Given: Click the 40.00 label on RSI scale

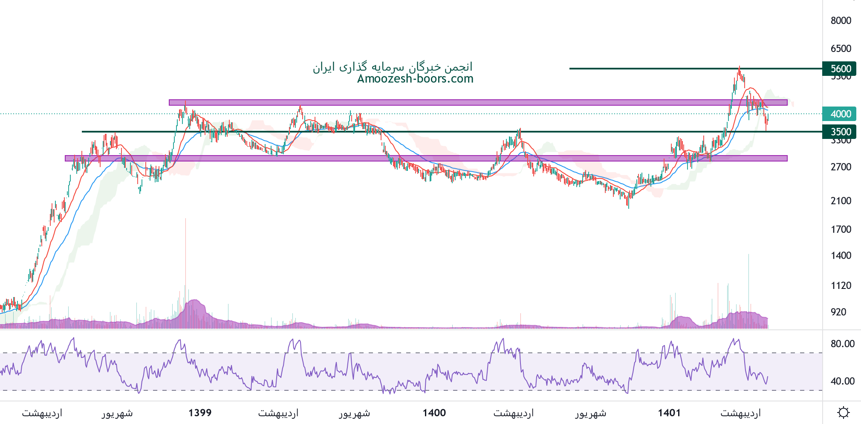Looking at the screenshot, I should 842,381.
